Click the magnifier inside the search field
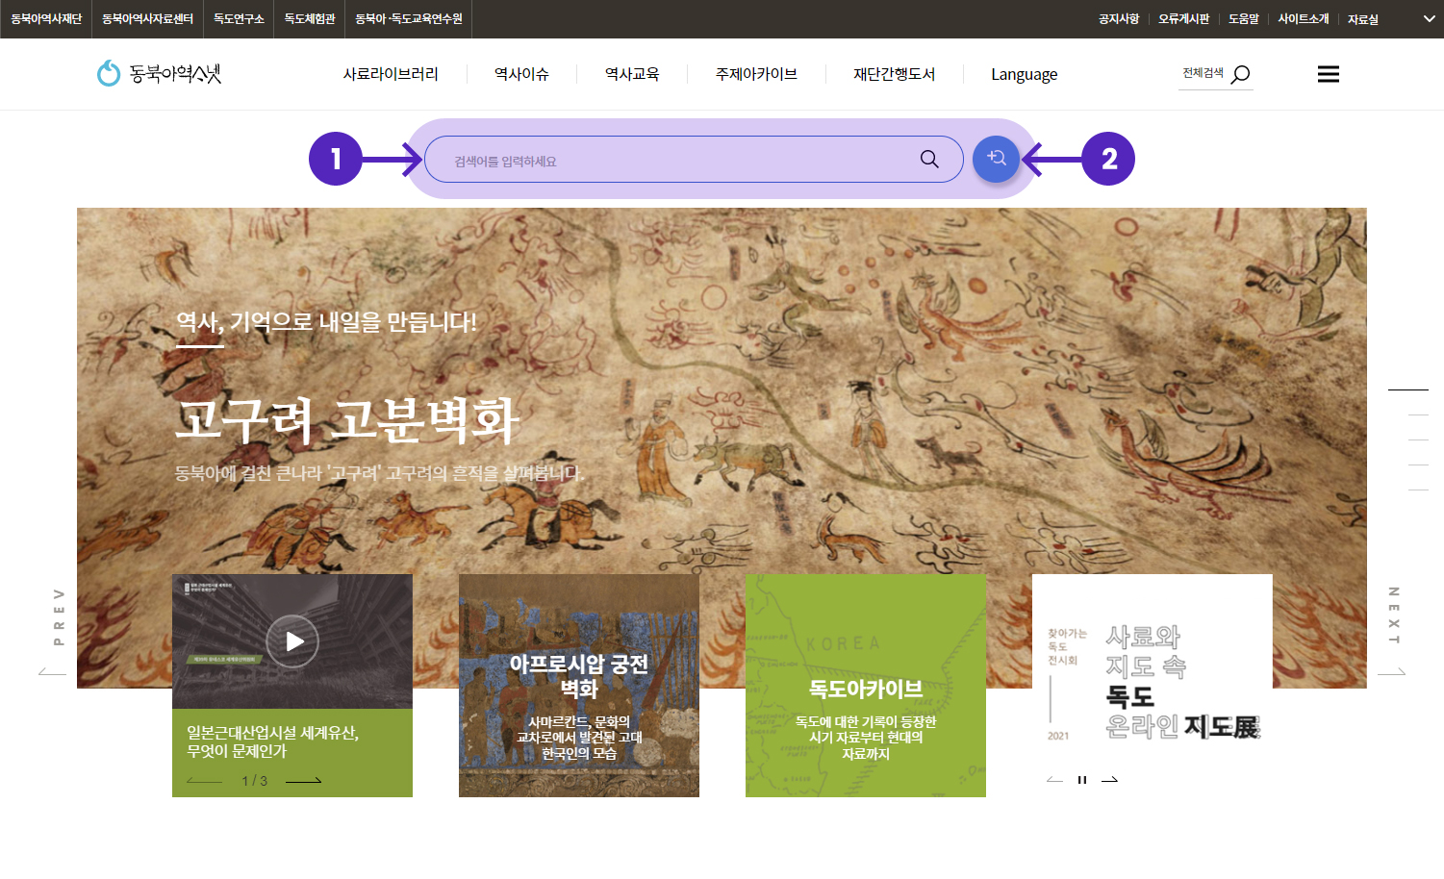Viewport: 1444px width, 879px height. tap(929, 159)
